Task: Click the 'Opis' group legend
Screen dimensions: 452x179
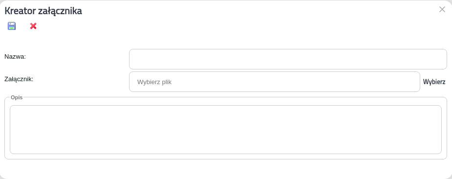Action: click(17, 98)
